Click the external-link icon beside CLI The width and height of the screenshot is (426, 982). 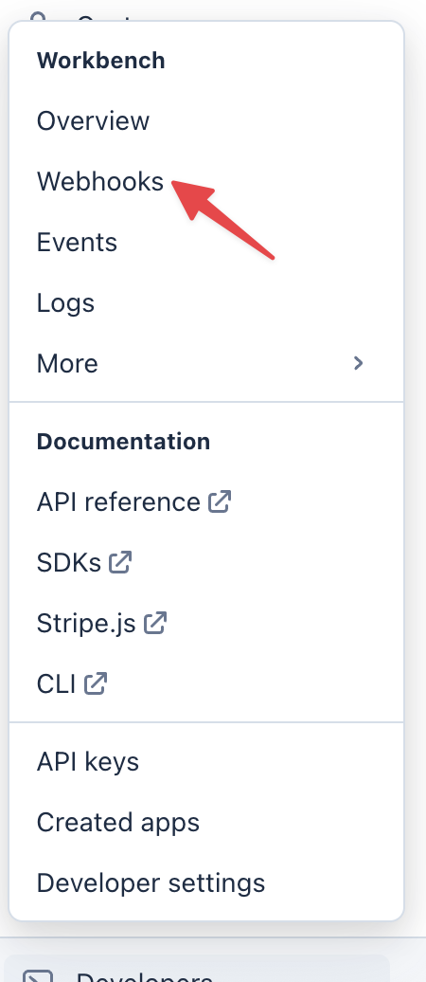coord(96,684)
